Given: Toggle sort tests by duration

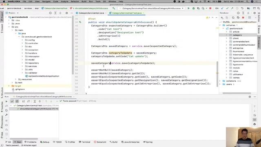Looking at the screenshot, I should click(x=29, y=101).
